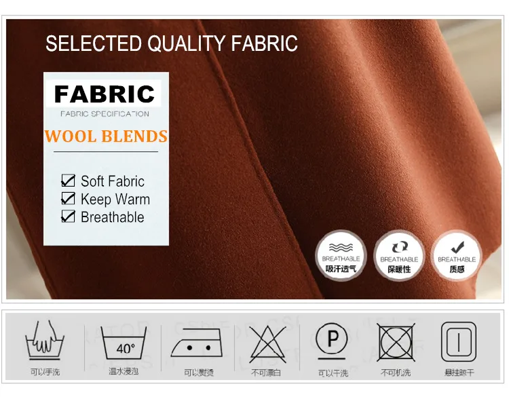Click the 可以干洗 caption
This screenshot has width=509, height=397.
click(x=333, y=373)
